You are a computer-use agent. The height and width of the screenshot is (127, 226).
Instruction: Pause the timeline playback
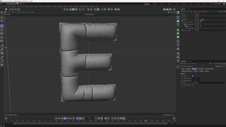[x=65, y=119]
